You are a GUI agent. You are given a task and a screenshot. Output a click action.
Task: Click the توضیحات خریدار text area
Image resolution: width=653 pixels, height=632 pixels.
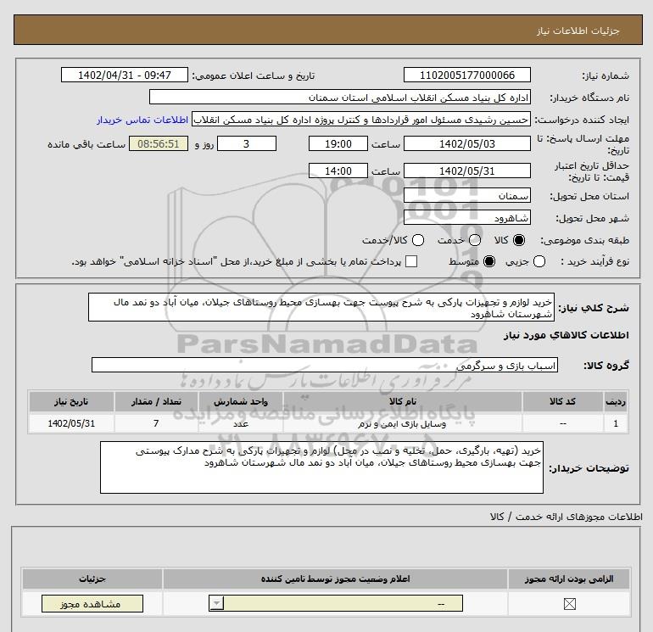321,467
